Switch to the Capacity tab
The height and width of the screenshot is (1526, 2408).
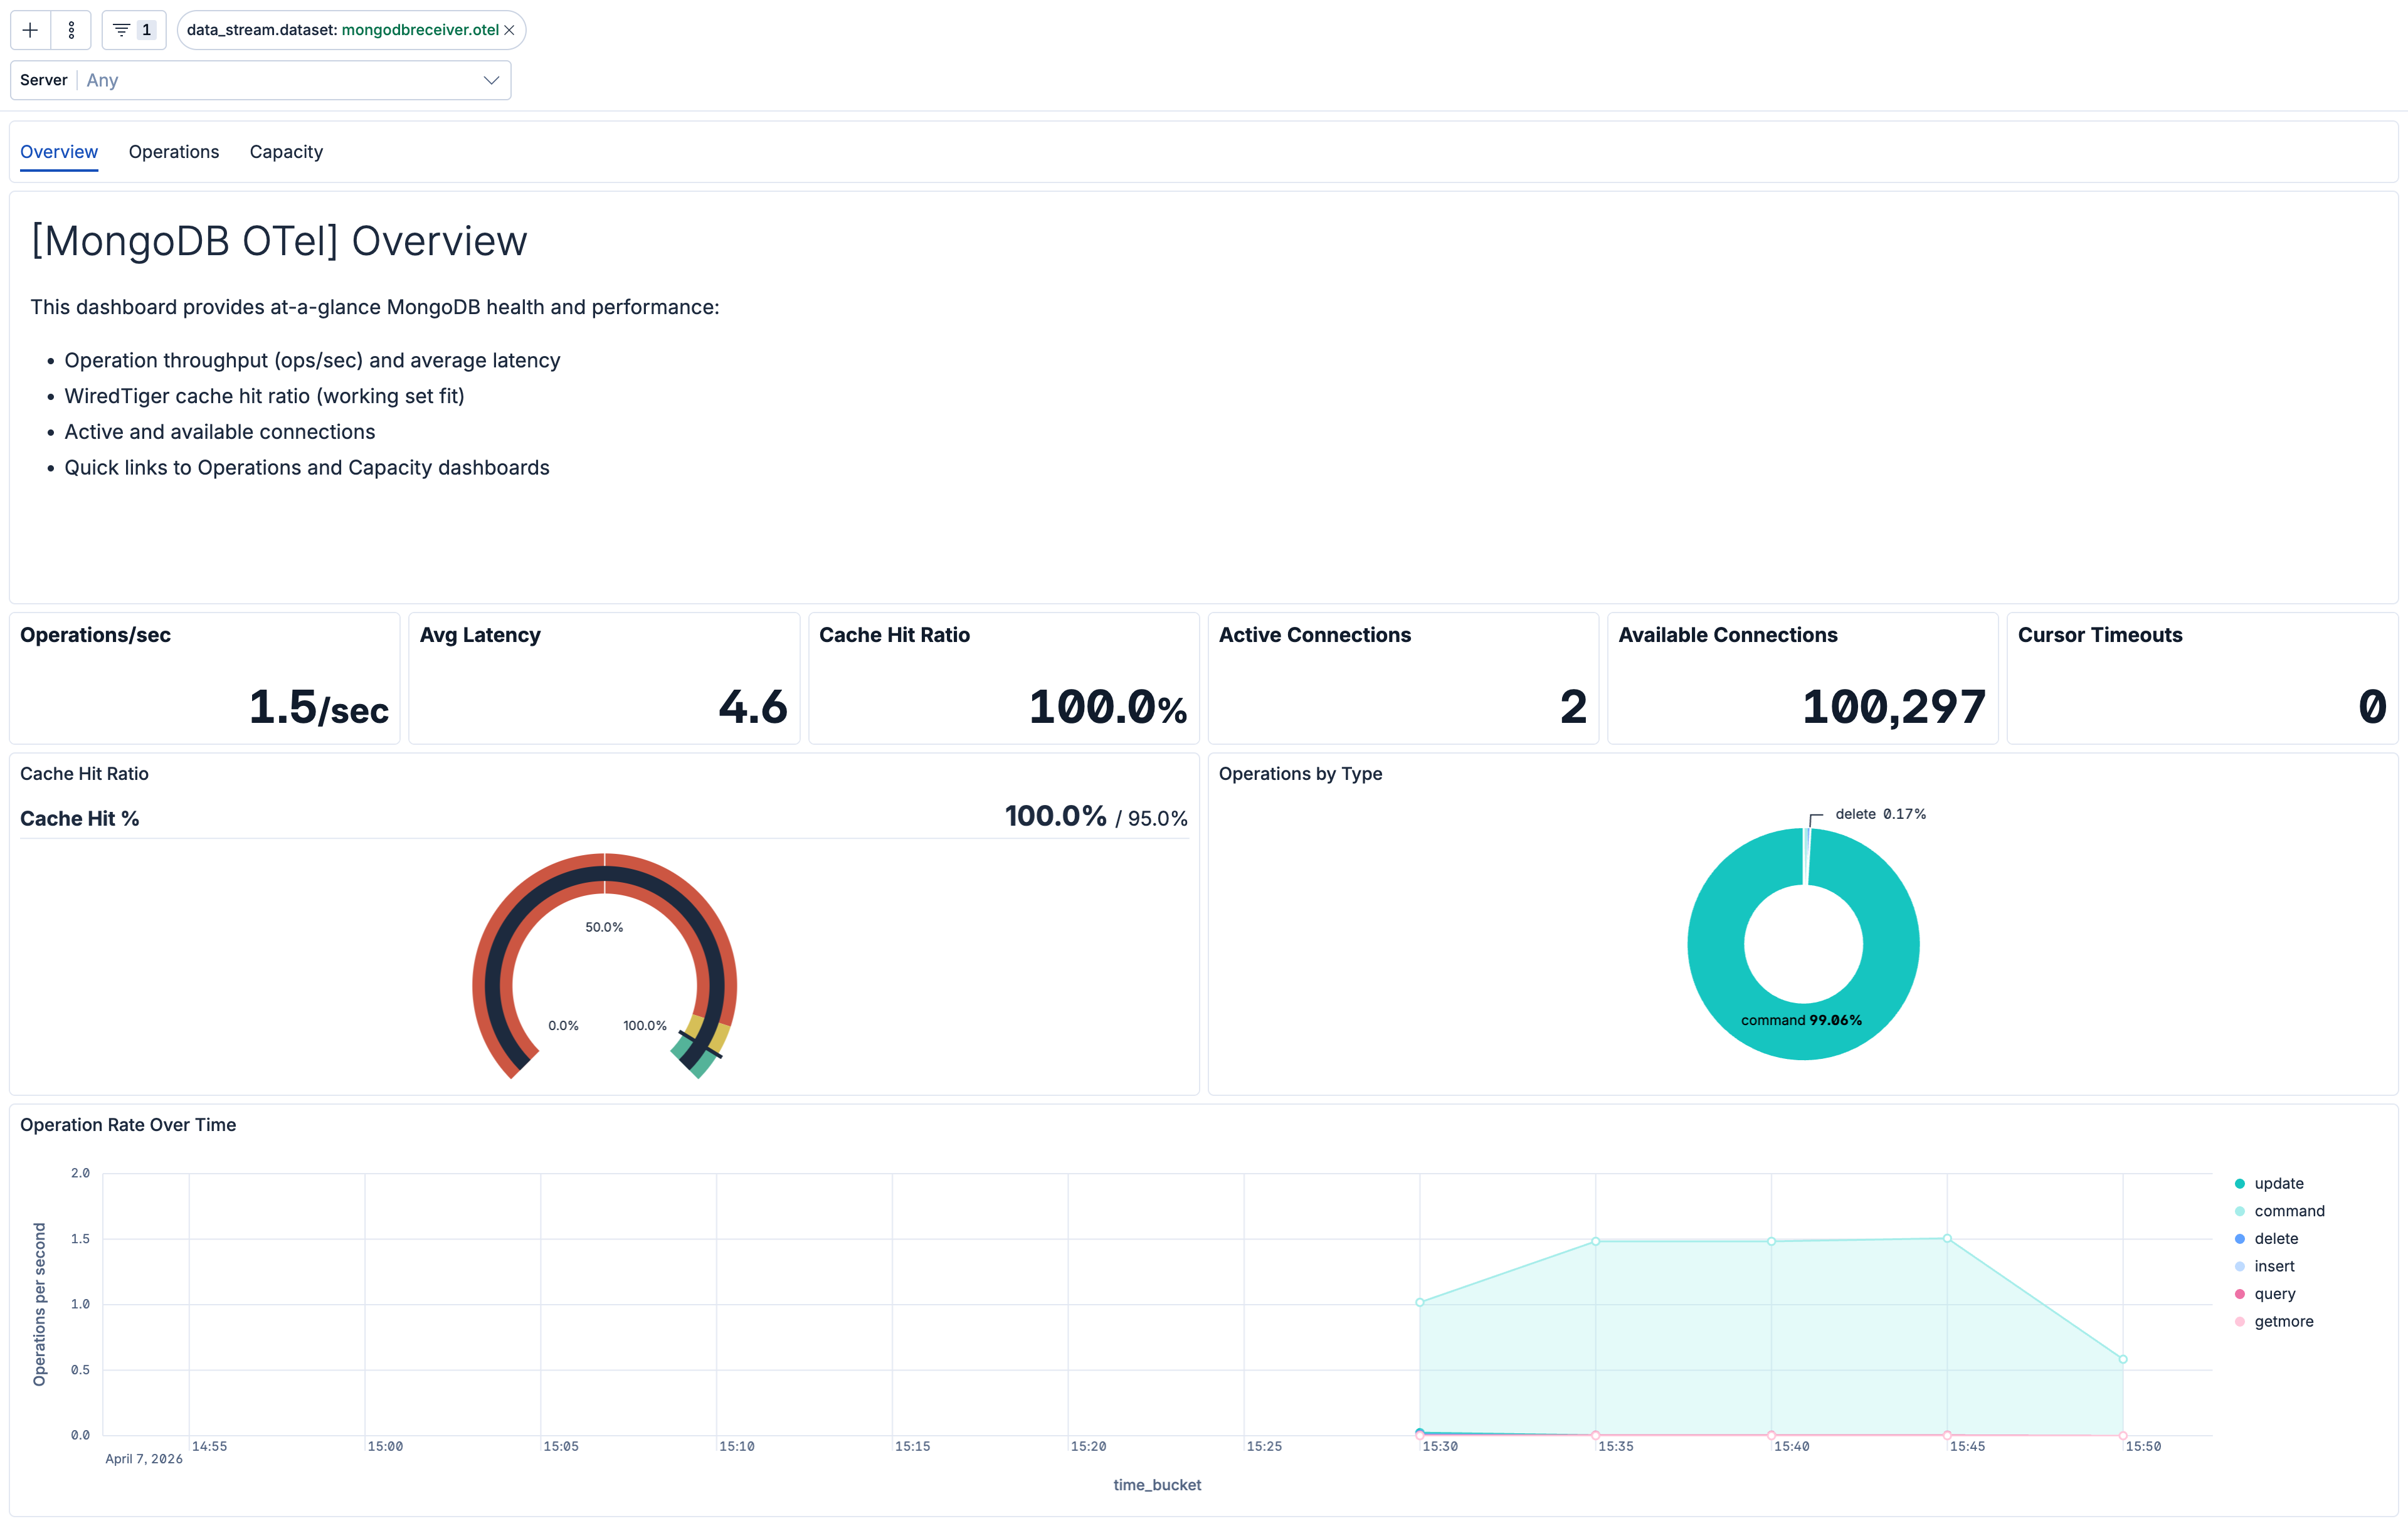[x=286, y=151]
